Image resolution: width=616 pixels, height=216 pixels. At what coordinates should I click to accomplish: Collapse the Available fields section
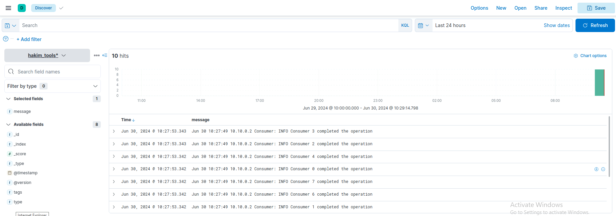[x=8, y=125]
